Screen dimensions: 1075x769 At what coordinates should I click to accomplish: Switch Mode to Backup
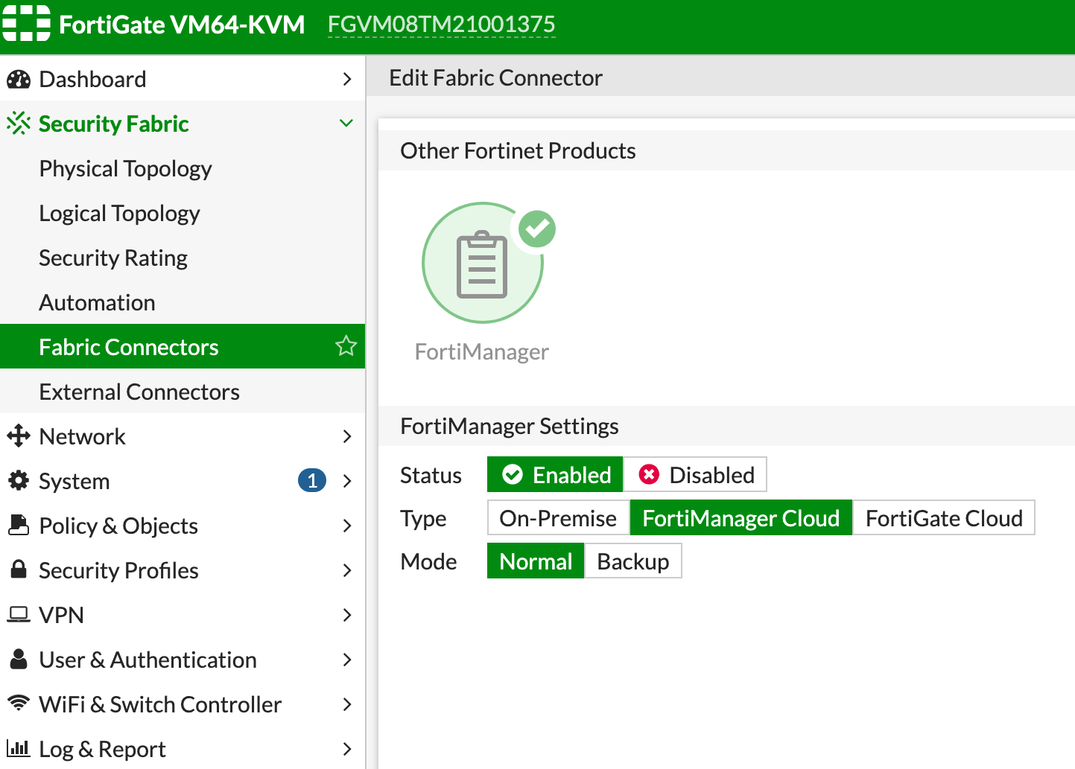tap(632, 561)
